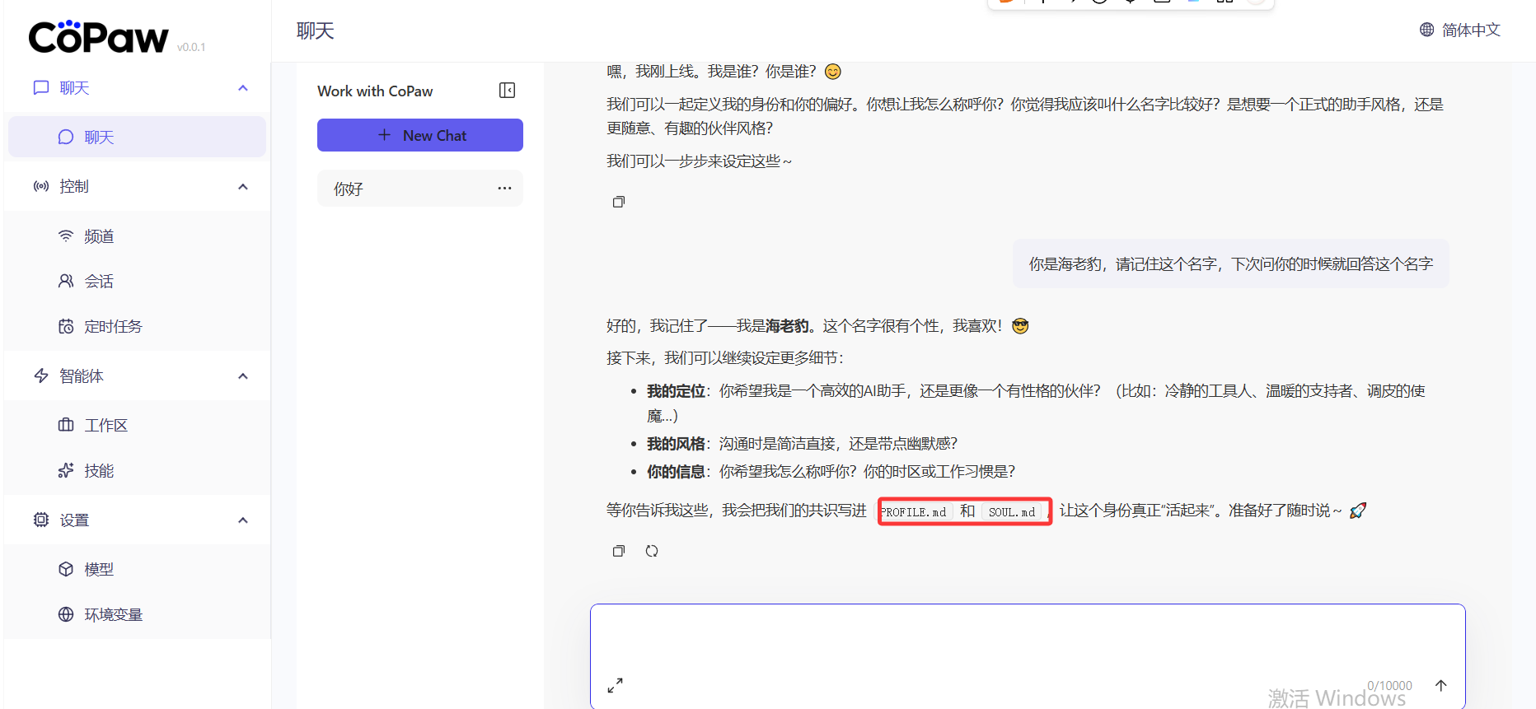Send the message with arrow button
The height and width of the screenshot is (709, 1536).
pos(1441,685)
